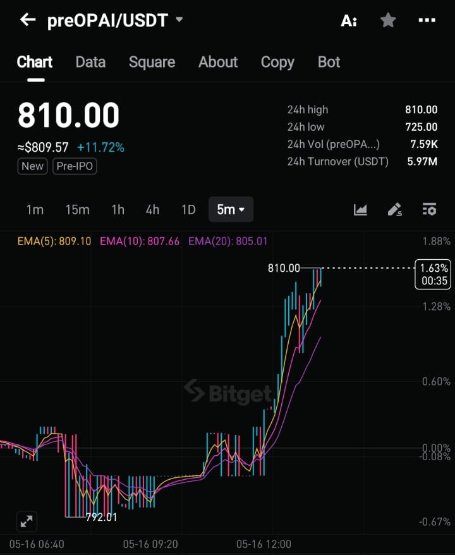The width and height of the screenshot is (455, 555).
Task: Open the drawing tools pencil icon
Action: 395,209
